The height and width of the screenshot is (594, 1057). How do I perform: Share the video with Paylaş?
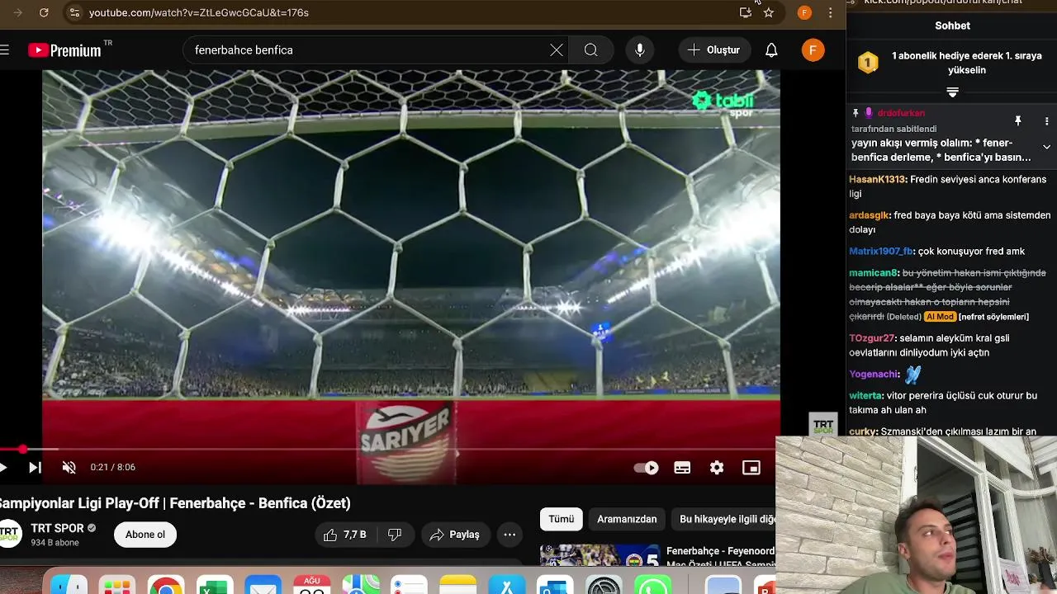(x=455, y=535)
